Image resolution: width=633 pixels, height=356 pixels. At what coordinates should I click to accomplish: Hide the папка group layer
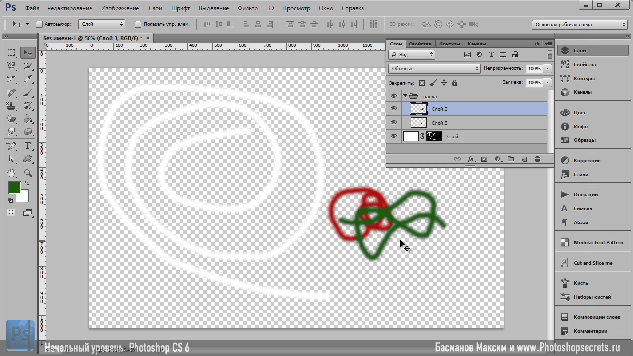394,96
